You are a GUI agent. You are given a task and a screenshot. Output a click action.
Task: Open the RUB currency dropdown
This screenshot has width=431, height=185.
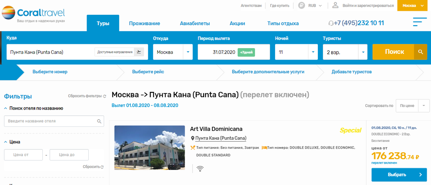[x=315, y=5]
